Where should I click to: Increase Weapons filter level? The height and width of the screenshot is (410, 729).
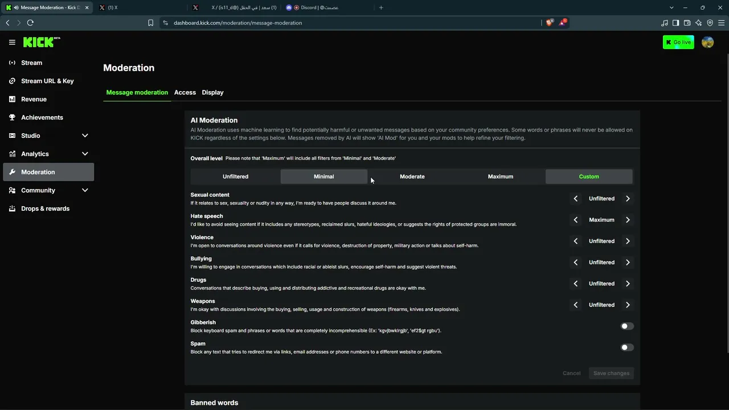(628, 305)
